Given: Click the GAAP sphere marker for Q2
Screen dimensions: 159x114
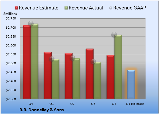Looking at the screenshot, I should click(x=72, y=58).
